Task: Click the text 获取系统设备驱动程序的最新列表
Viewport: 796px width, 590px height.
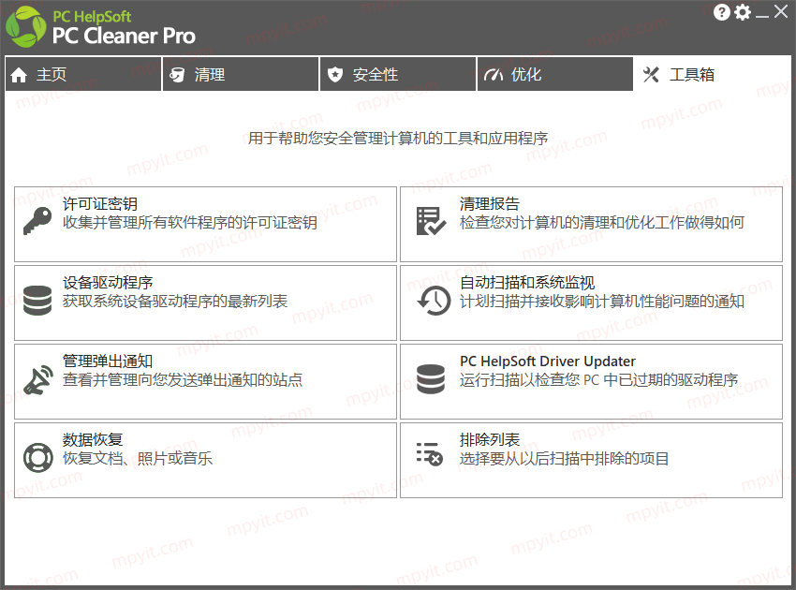Action: tap(175, 302)
